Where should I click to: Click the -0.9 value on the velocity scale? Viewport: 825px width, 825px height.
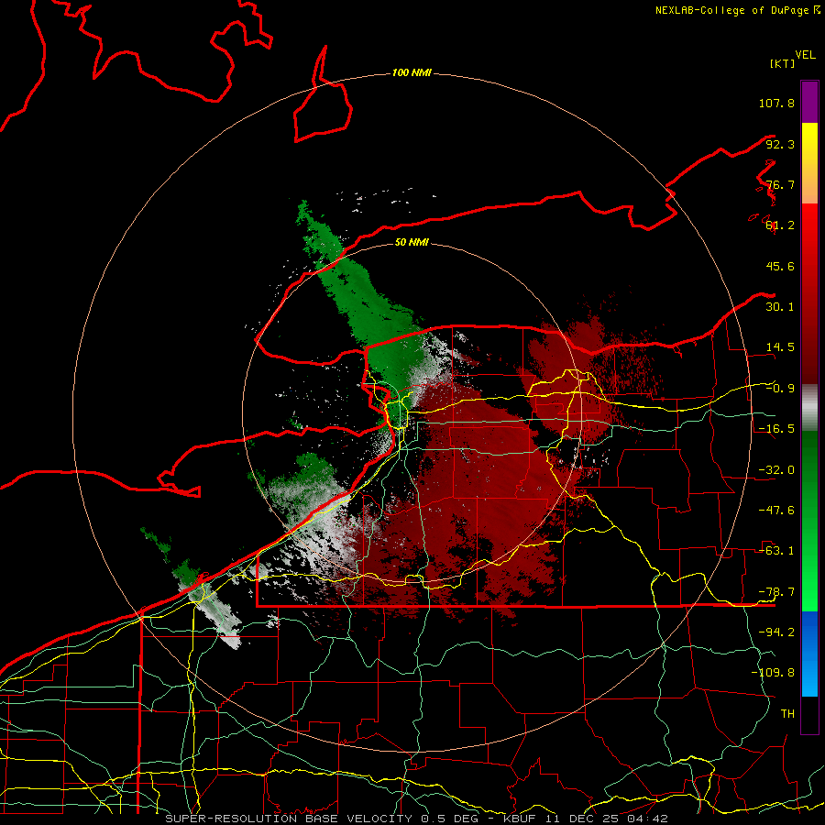(x=780, y=389)
